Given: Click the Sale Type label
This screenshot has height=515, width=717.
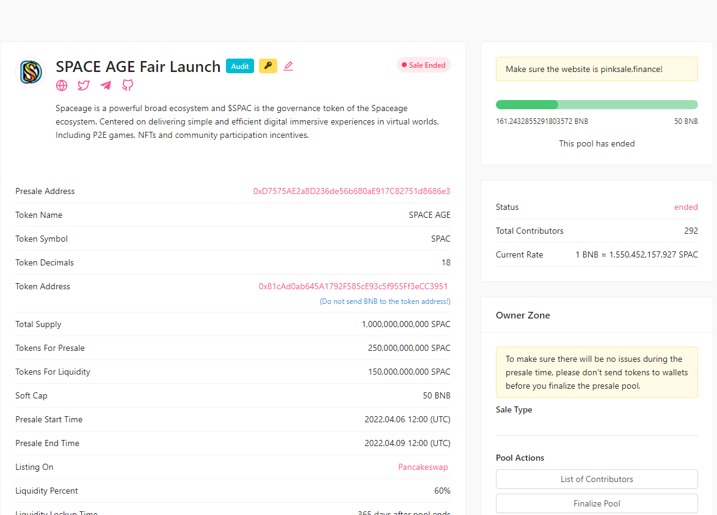Looking at the screenshot, I should point(514,409).
